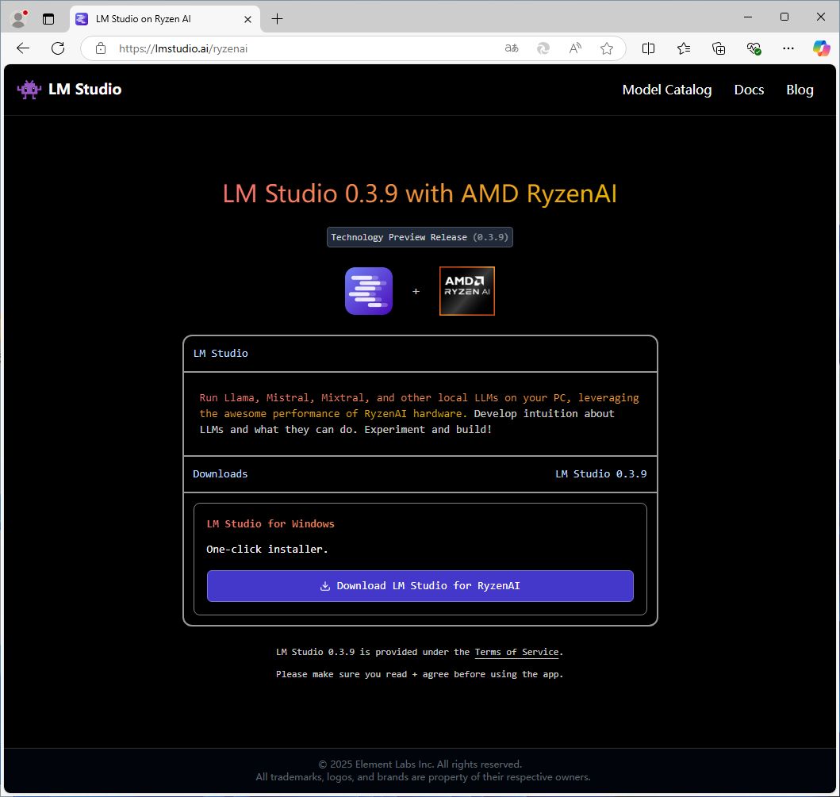Open Collections panel

tap(719, 48)
